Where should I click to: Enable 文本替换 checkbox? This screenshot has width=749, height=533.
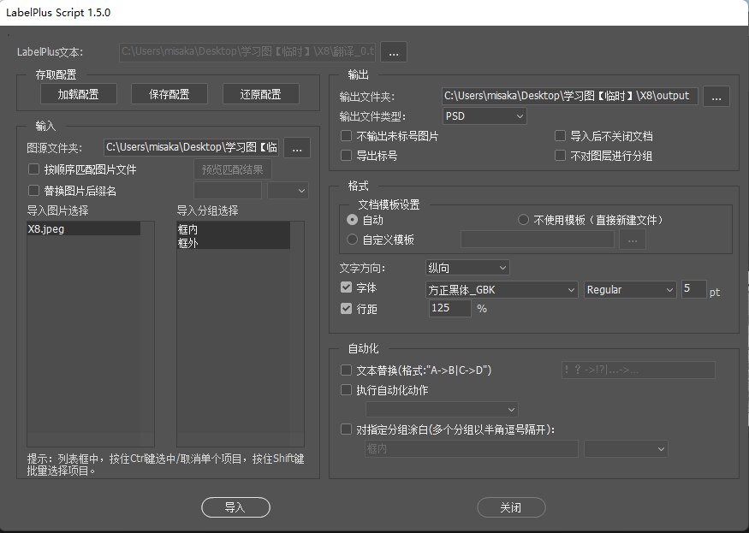346,370
